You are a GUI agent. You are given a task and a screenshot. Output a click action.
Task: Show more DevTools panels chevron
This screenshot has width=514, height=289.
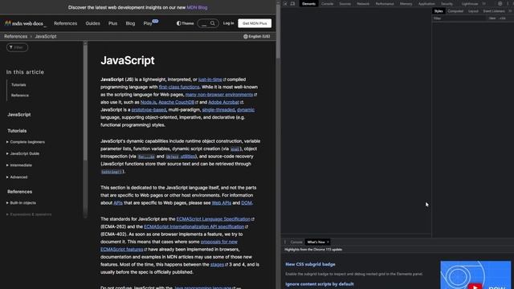484,3
